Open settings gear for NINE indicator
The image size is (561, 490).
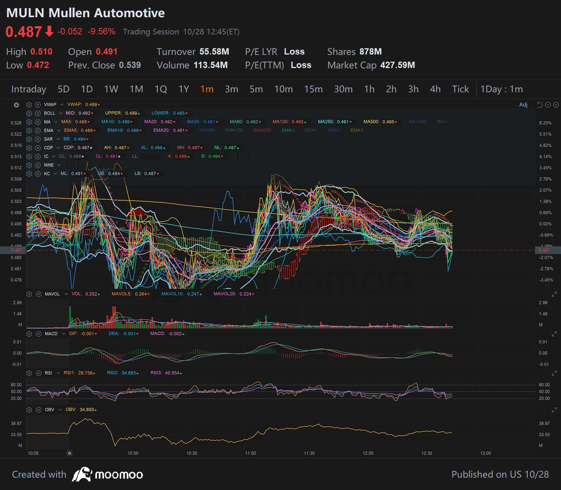(x=29, y=165)
